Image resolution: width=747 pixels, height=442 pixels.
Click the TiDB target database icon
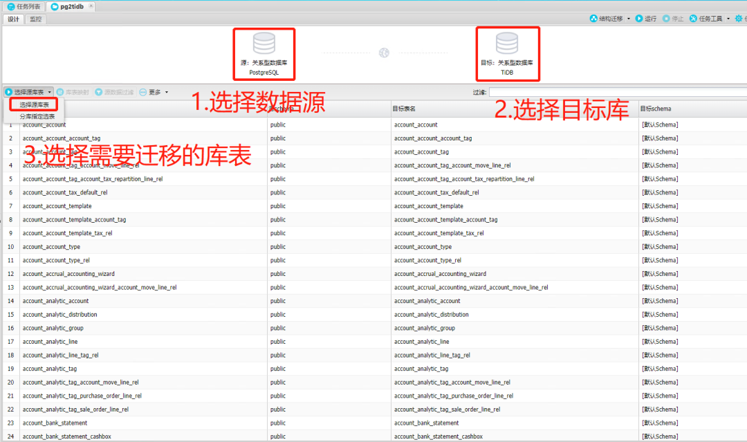[x=507, y=44]
